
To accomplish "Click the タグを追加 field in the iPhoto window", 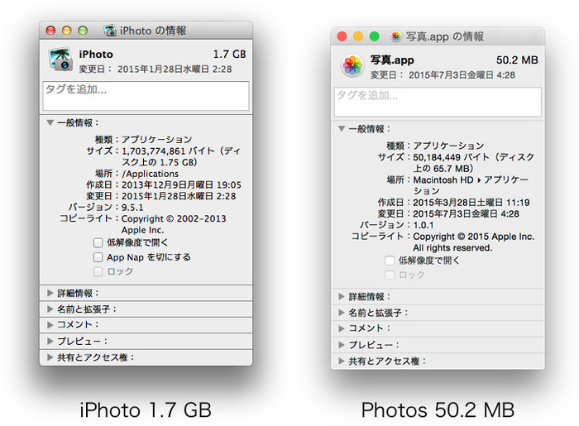I will [x=146, y=96].
